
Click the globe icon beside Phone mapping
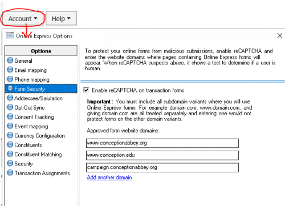(x=10, y=79)
